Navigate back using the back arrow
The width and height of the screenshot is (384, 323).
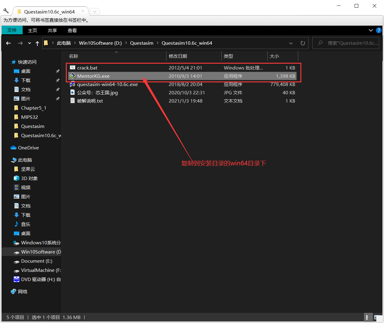[x=8, y=43]
